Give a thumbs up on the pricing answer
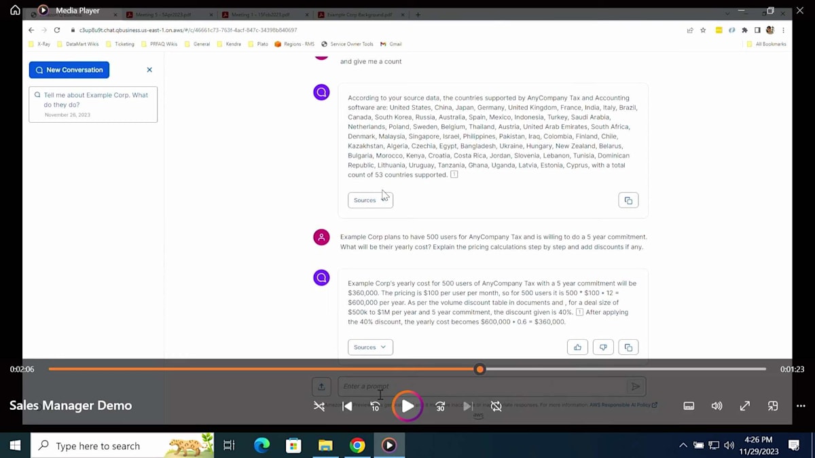This screenshot has height=458, width=815. 577,347
